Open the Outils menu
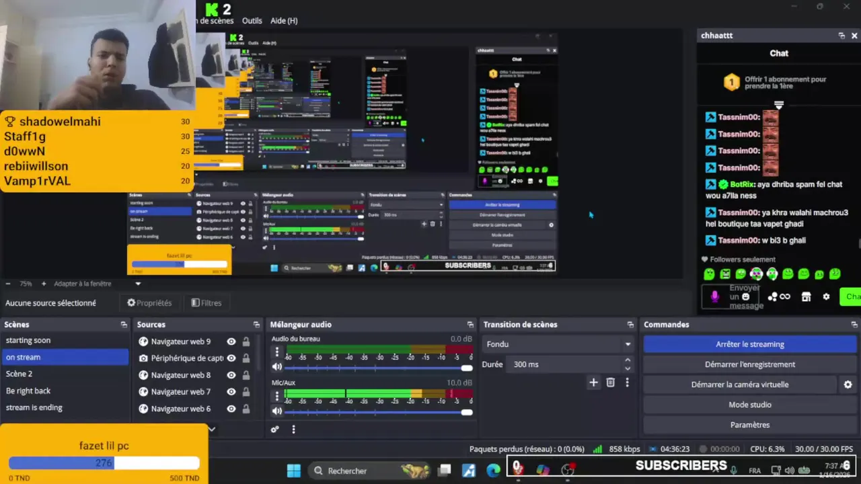 pyautogui.click(x=252, y=21)
